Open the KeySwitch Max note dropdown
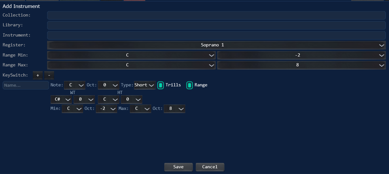 click(141, 109)
